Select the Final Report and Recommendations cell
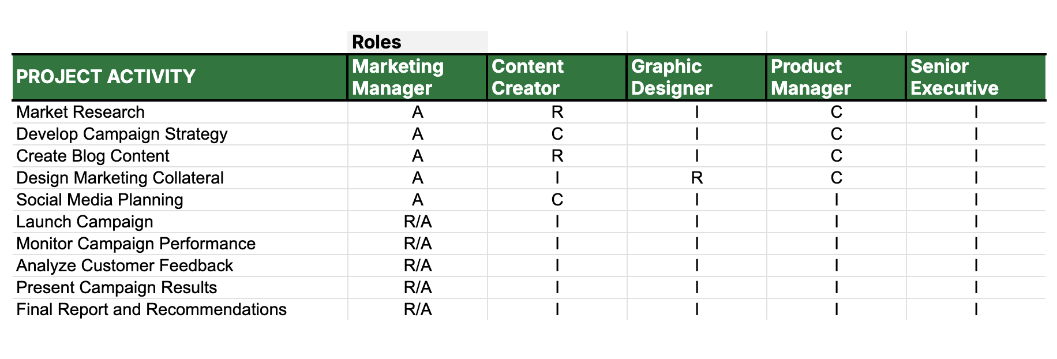The height and width of the screenshot is (359, 1057). (x=151, y=309)
